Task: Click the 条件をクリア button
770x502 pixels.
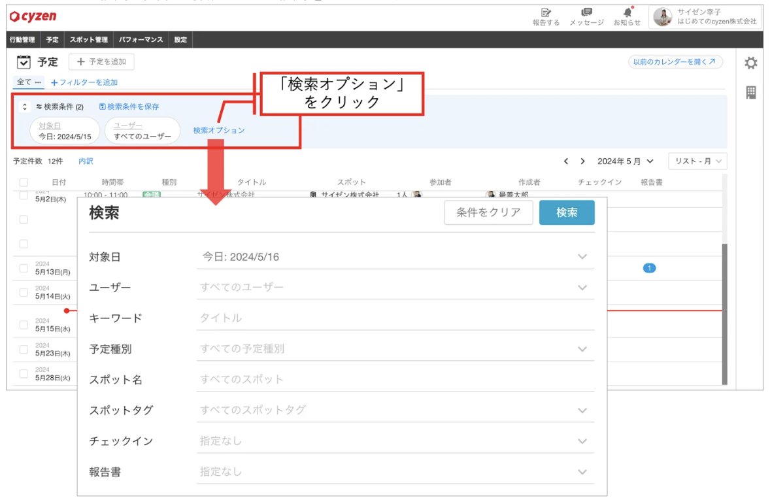Action: point(488,212)
